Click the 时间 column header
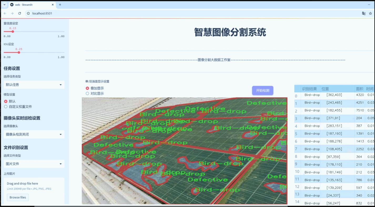375x207 pixels. pos(370,89)
